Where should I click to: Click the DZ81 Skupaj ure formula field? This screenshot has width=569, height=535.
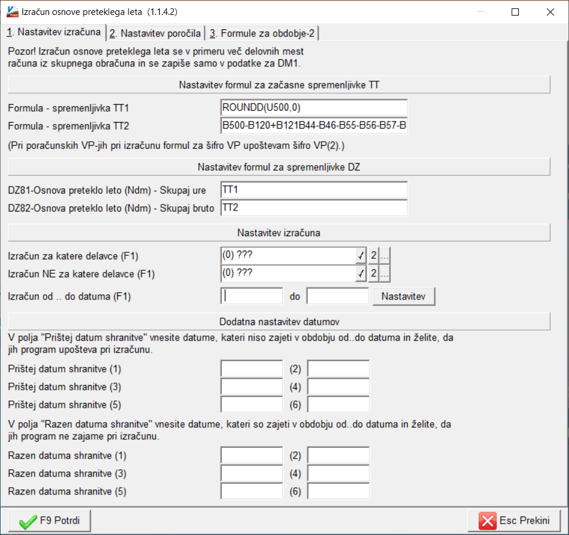pyautogui.click(x=314, y=189)
